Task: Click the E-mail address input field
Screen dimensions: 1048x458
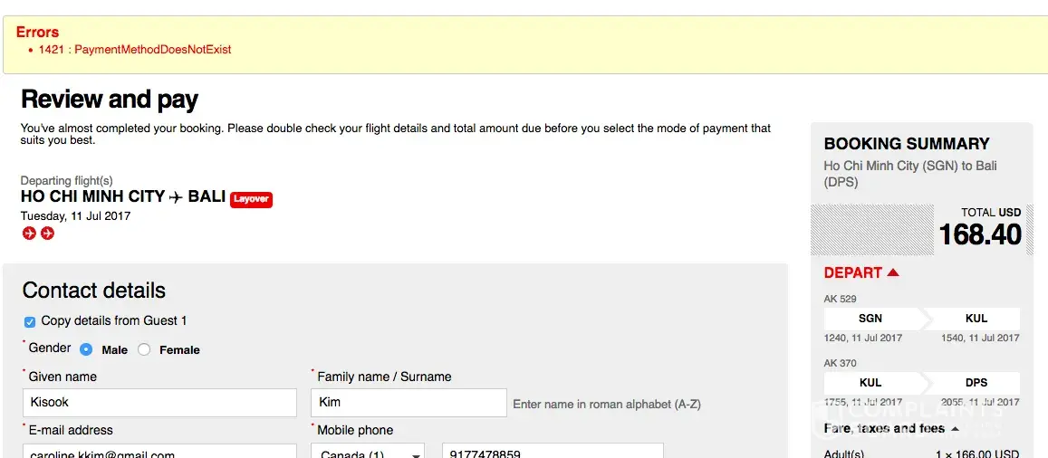Action: pyautogui.click(x=159, y=452)
